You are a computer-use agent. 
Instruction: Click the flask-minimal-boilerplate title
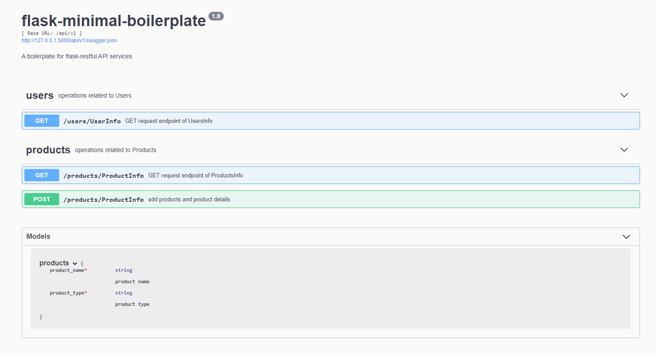click(x=113, y=20)
